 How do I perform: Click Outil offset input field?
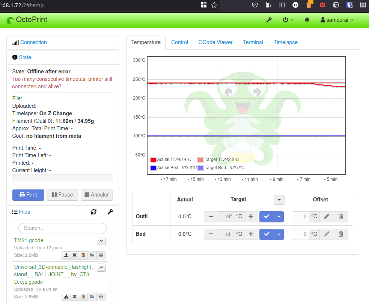301,216
